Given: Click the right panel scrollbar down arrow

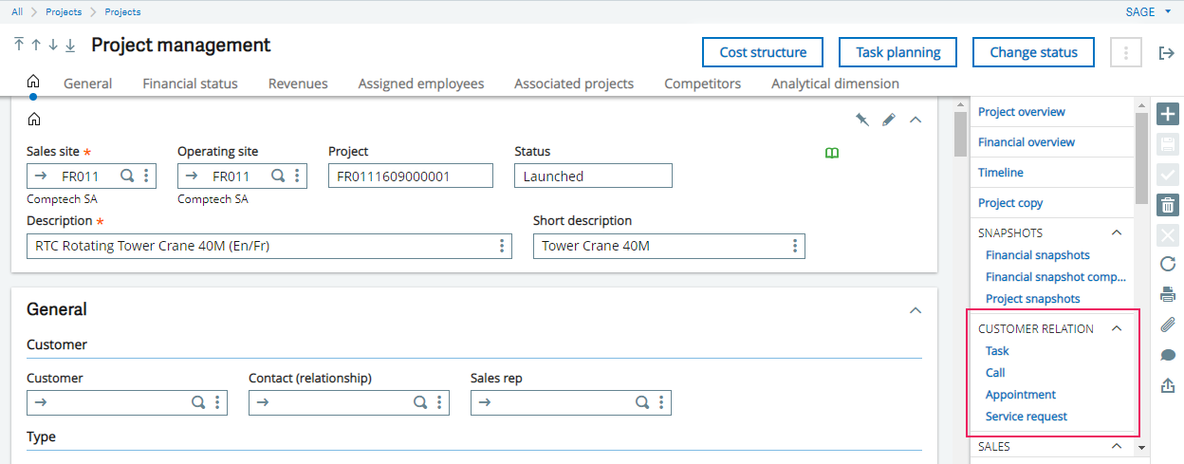Looking at the screenshot, I should (1141, 447).
